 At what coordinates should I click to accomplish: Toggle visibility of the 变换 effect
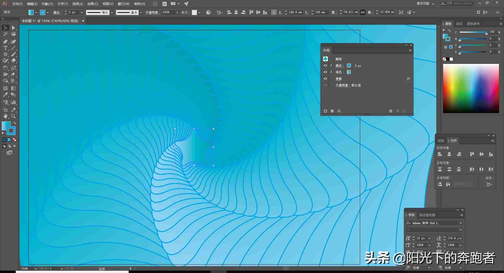[325, 79]
